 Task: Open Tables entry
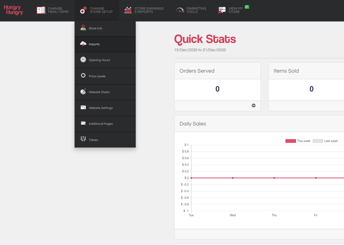point(105,140)
